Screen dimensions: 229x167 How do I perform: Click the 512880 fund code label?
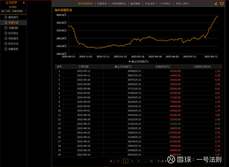pyautogui.click(x=13, y=7)
